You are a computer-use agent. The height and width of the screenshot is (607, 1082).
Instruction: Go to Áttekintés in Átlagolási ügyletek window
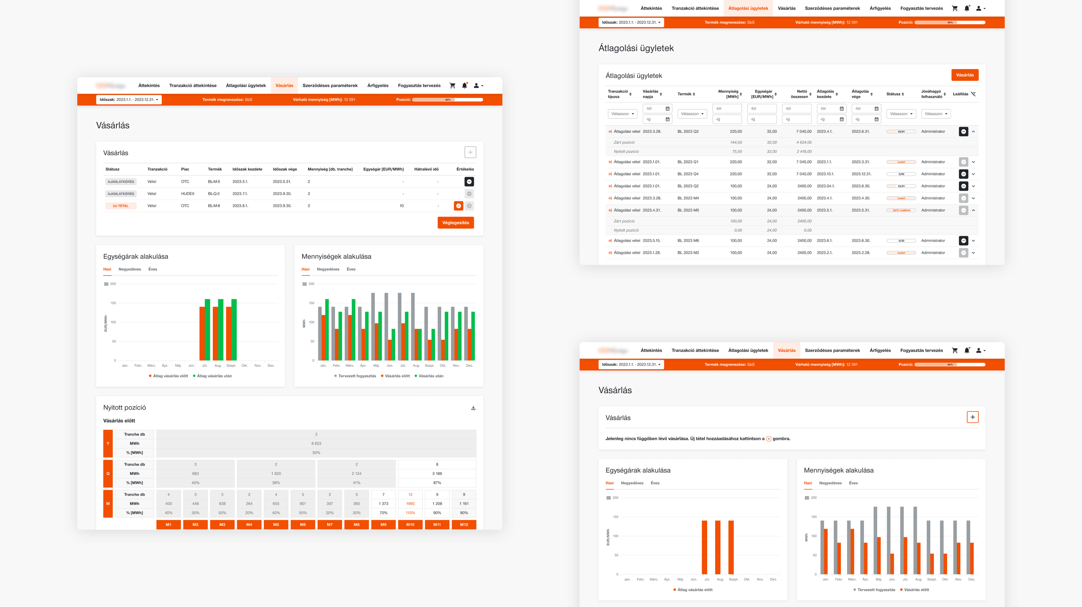(651, 8)
